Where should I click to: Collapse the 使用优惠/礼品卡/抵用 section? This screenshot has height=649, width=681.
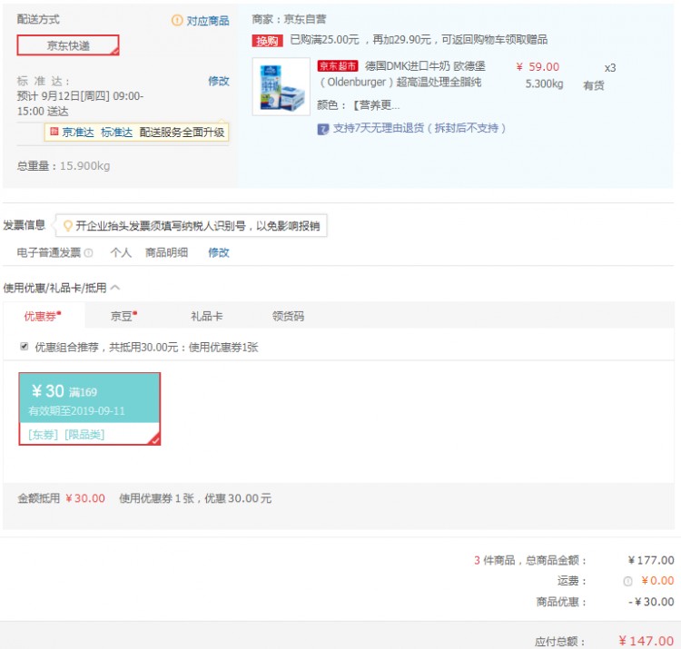pyautogui.click(x=115, y=288)
